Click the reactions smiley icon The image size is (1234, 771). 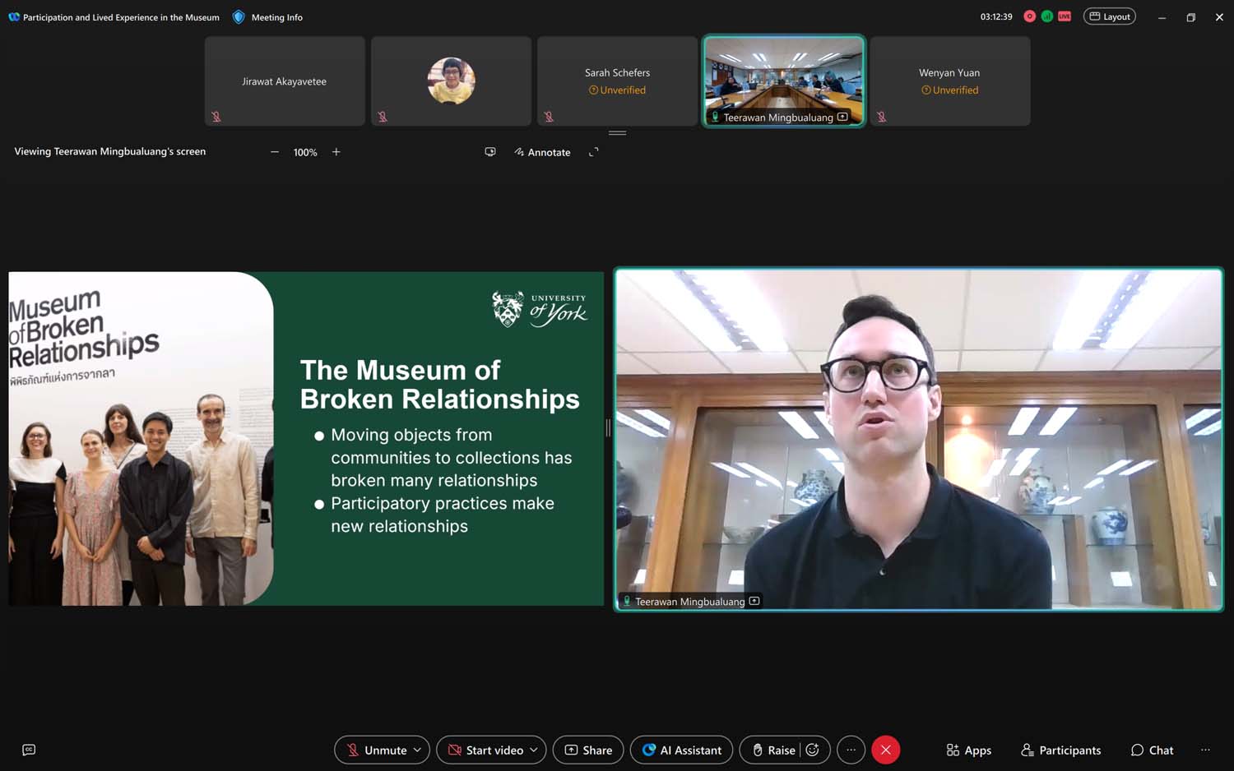(x=813, y=750)
